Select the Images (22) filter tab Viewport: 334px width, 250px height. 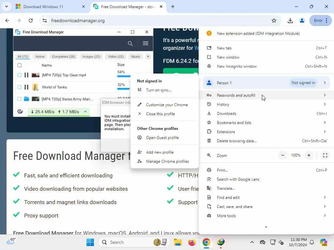[91, 57]
